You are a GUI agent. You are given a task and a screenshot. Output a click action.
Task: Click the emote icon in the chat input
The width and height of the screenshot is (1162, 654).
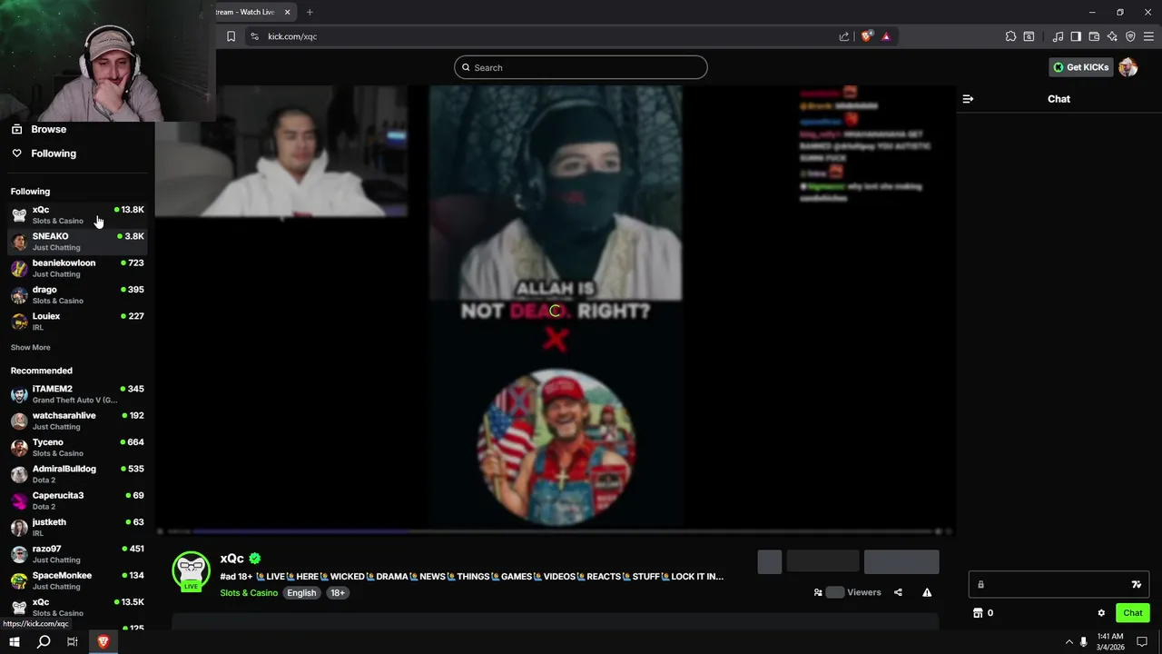(x=1136, y=585)
